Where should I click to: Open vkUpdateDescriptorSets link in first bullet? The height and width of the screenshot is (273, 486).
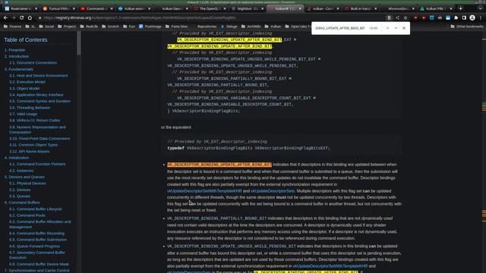[273, 191]
